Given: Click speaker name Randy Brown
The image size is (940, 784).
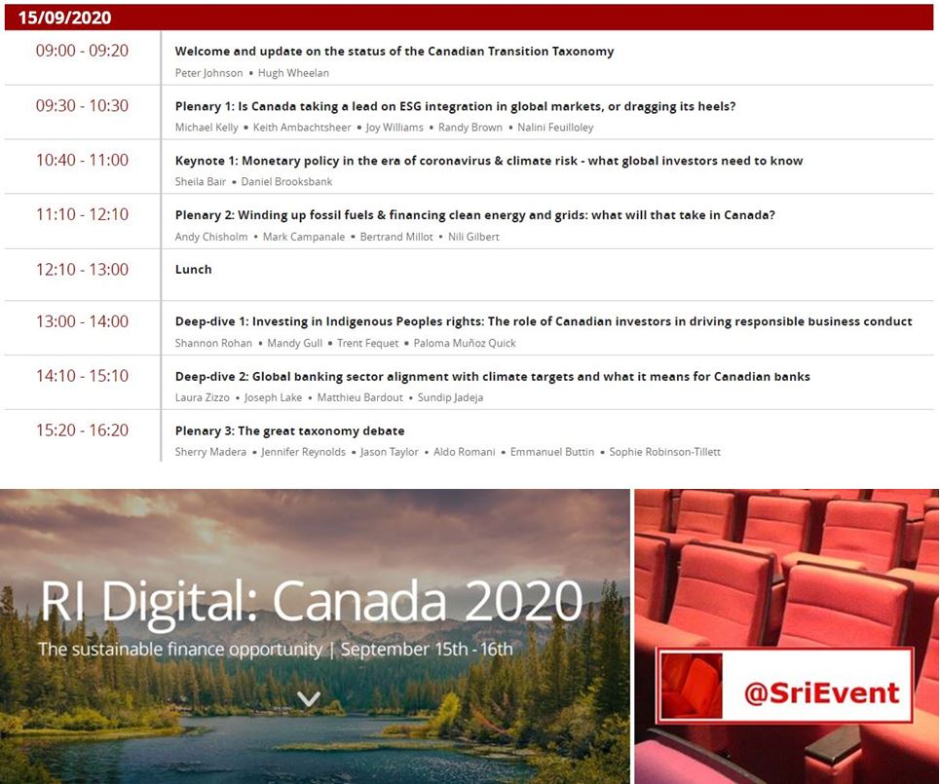Looking at the screenshot, I should [470, 128].
